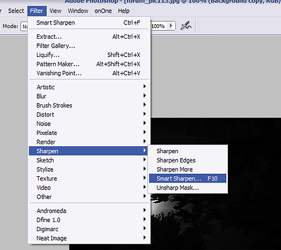
Task: Reapply last filter Smart Sharpen Ctrl+F
Action: coord(89,22)
